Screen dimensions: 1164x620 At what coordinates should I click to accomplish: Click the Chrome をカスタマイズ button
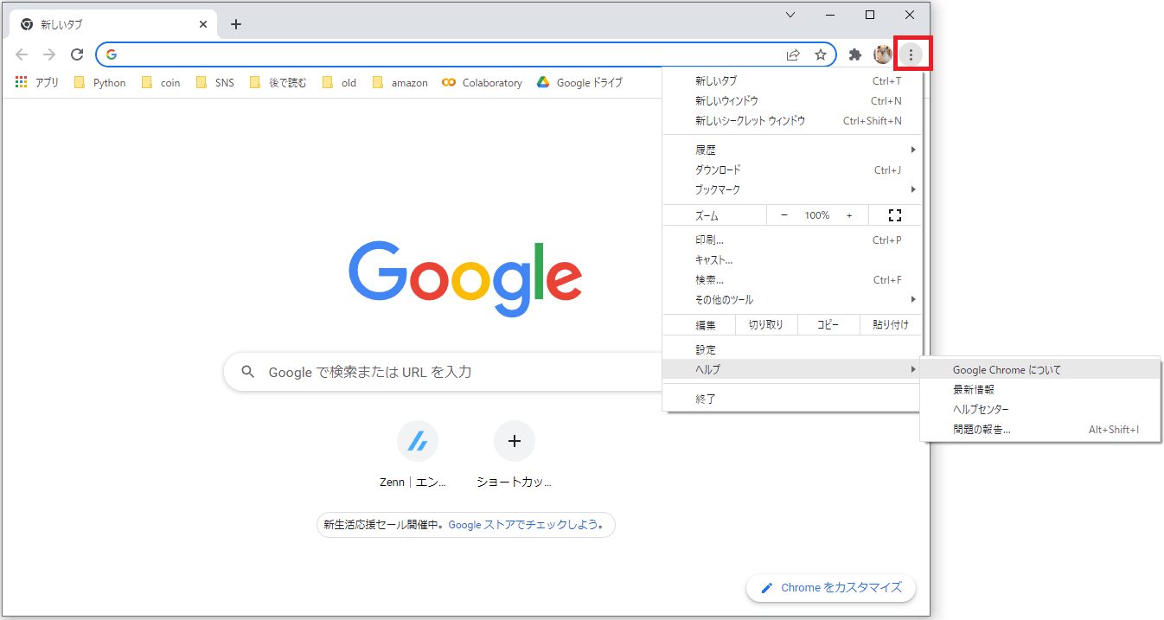(x=831, y=588)
